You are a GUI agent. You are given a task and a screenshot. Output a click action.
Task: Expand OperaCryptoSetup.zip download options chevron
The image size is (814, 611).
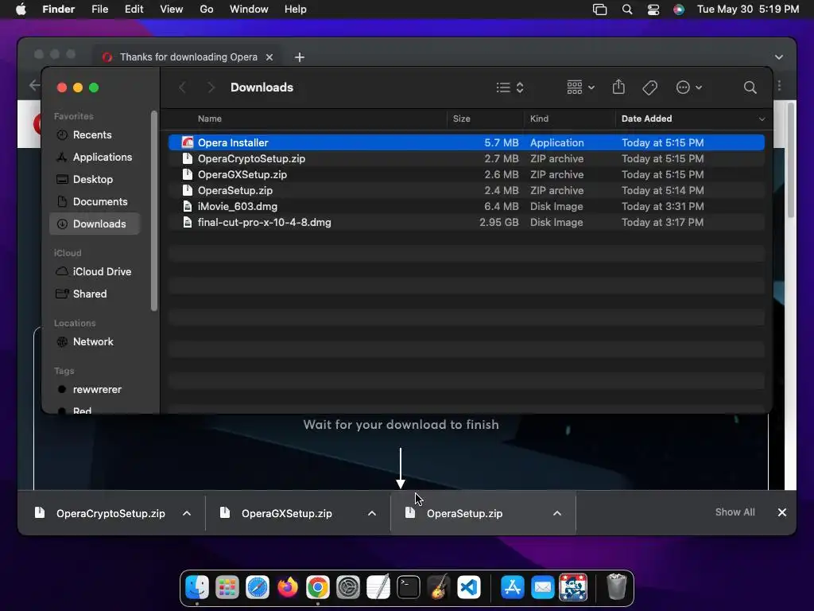pyautogui.click(x=187, y=513)
